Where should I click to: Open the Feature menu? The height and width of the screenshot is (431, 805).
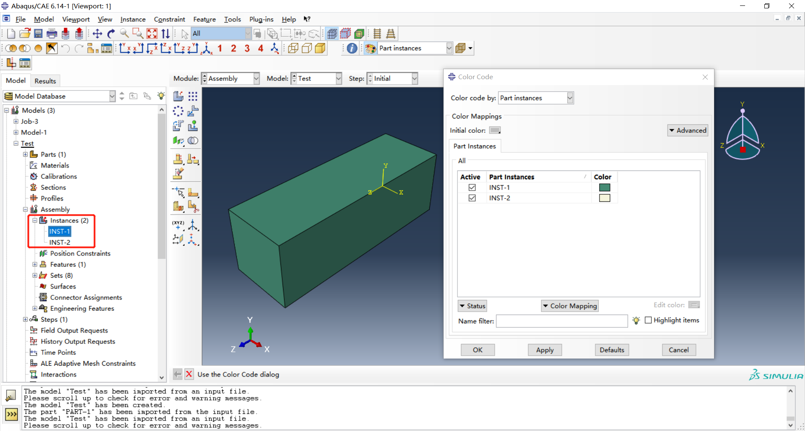[x=204, y=19]
